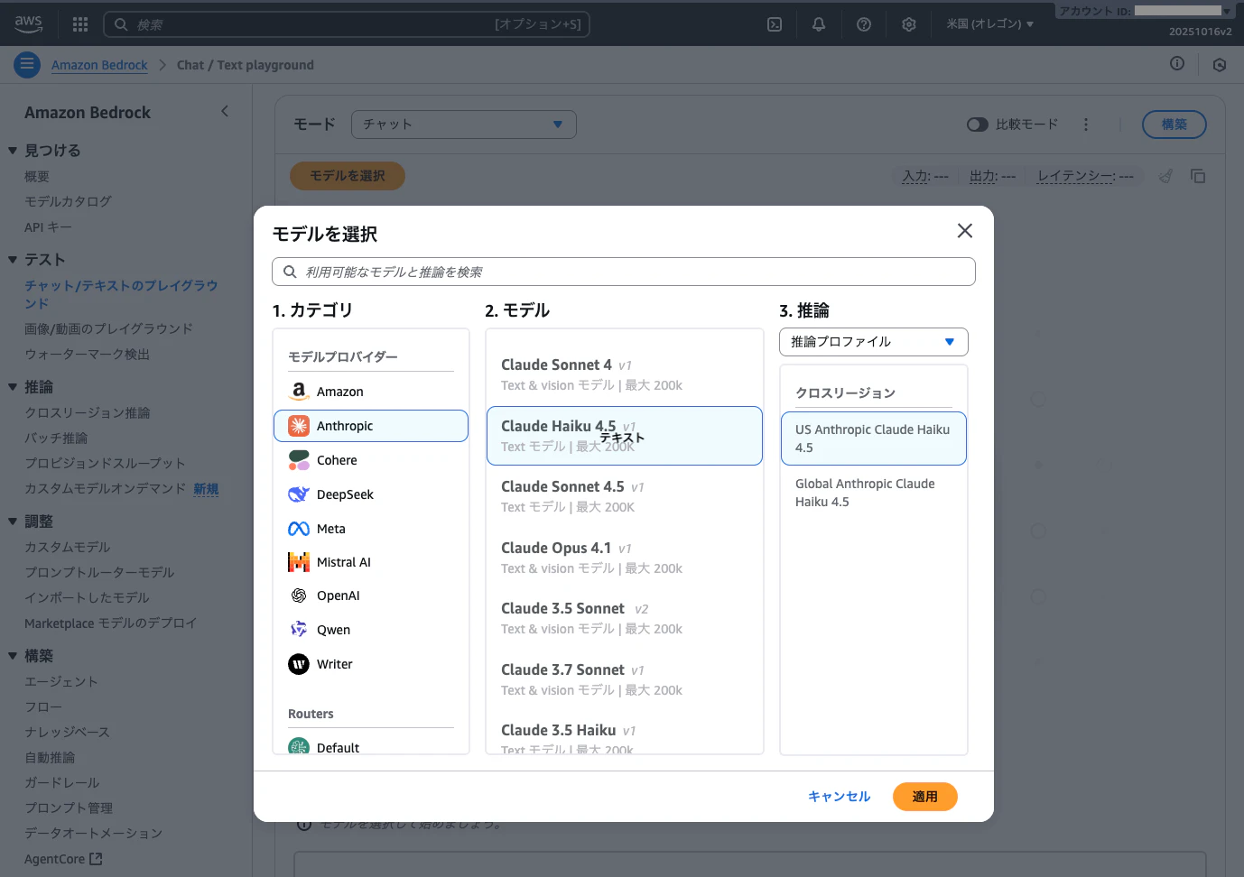Select the Meta provider

click(x=371, y=529)
